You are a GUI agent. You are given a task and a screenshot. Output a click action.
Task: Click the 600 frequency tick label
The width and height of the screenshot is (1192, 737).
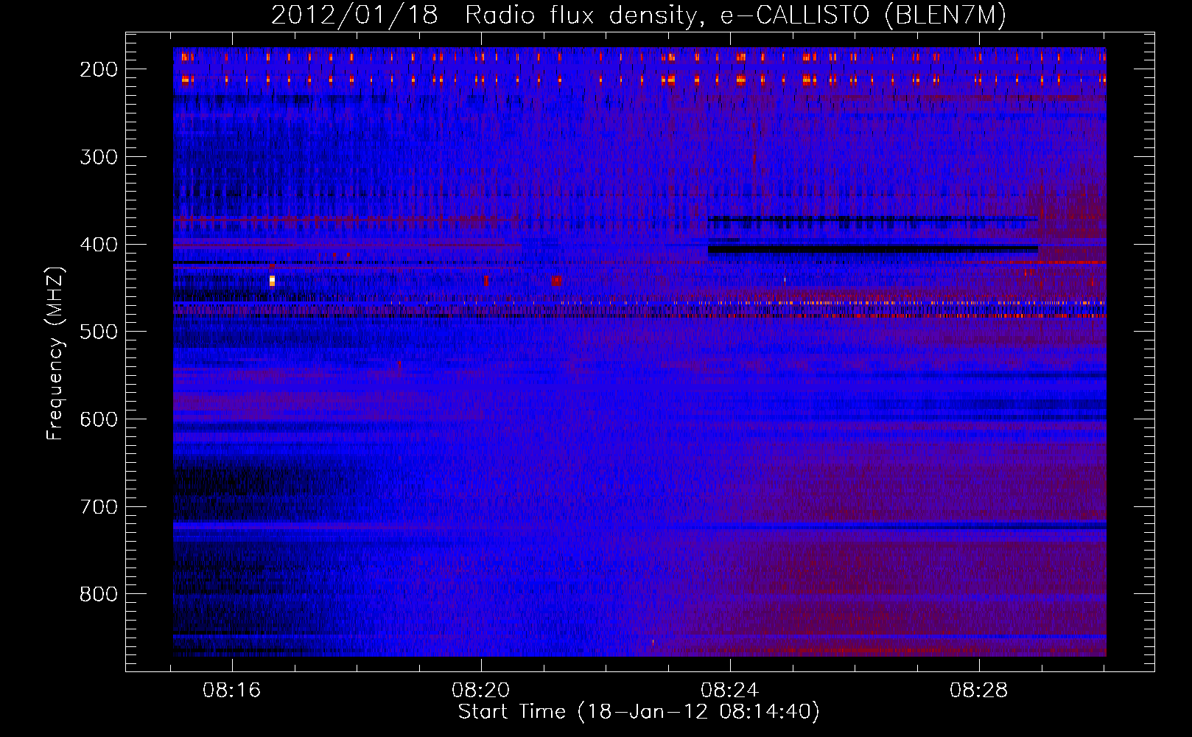tap(99, 419)
